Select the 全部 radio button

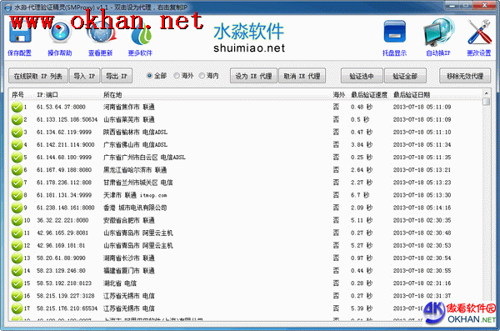(149, 76)
